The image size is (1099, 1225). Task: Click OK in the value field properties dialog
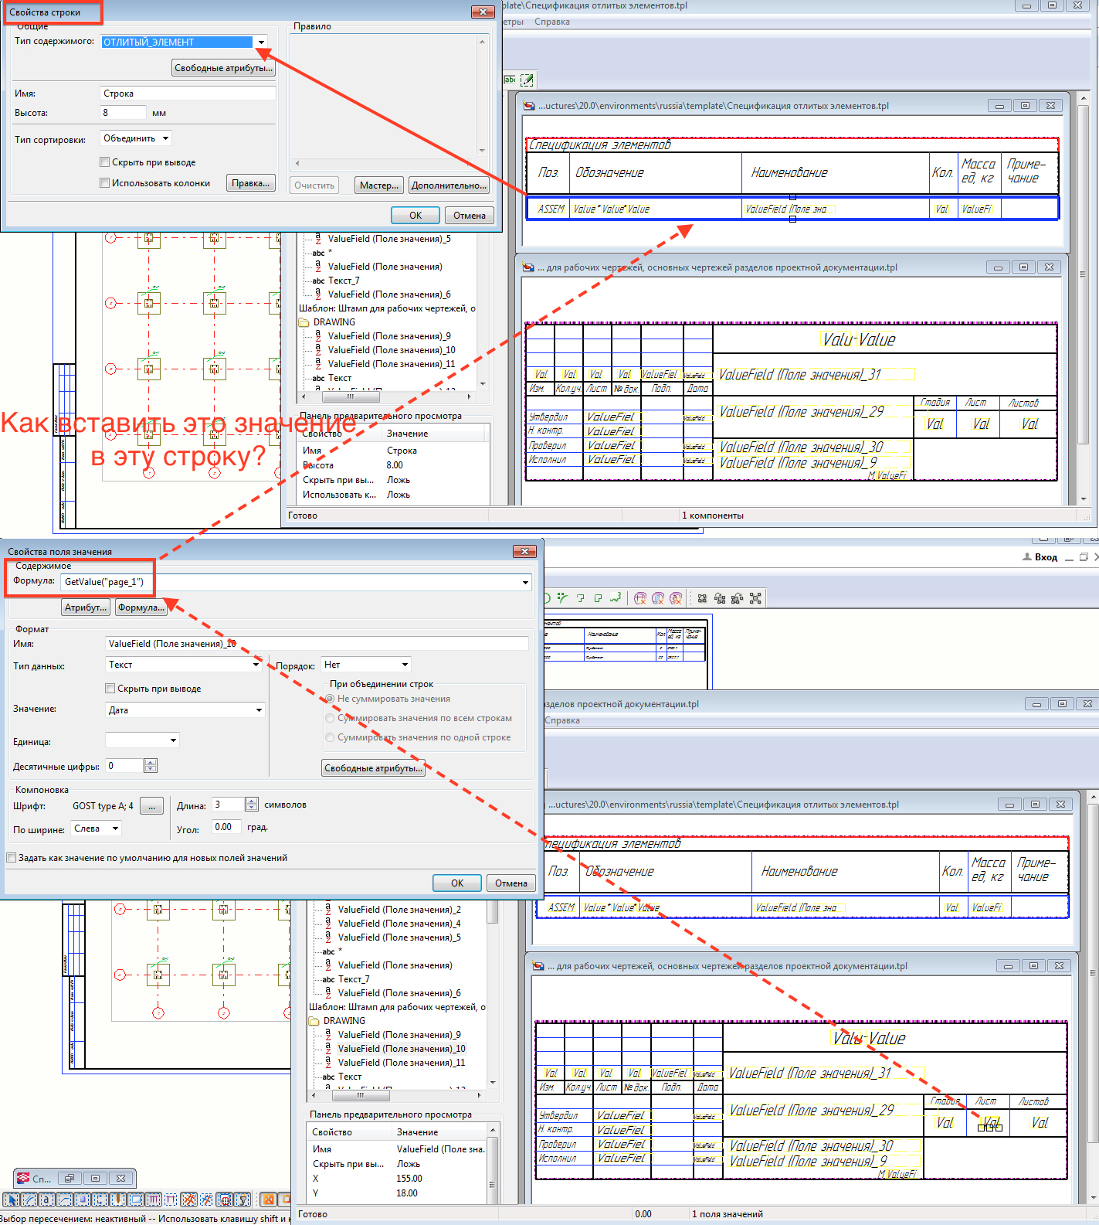click(x=457, y=883)
